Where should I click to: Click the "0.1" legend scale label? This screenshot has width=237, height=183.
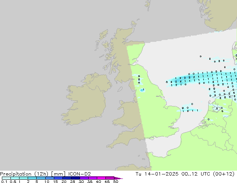[x=4, y=182]
